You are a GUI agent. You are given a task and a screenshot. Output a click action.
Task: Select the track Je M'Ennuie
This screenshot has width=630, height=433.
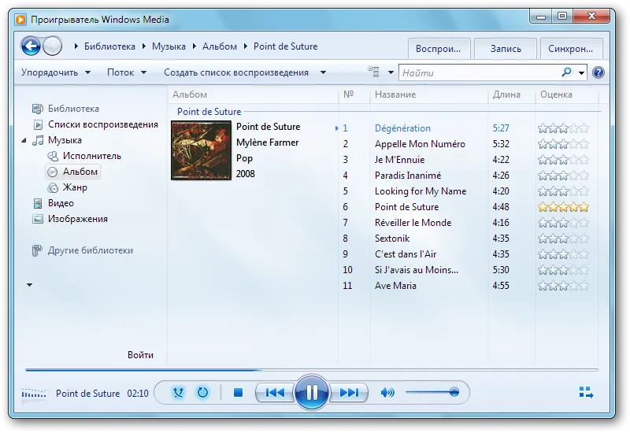click(x=400, y=160)
